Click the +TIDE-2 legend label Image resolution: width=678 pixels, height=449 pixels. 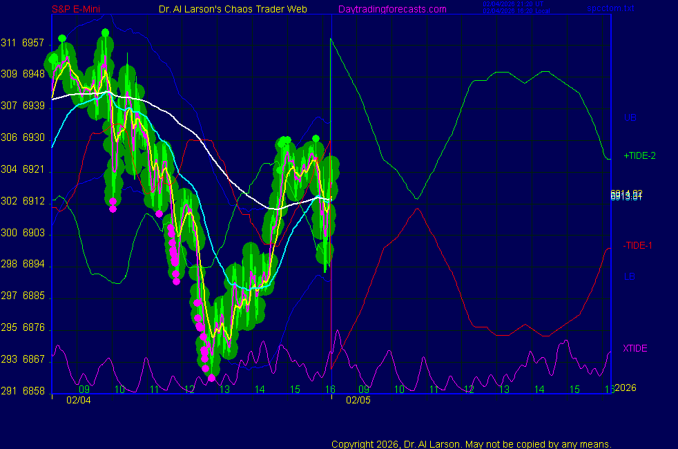[x=639, y=156]
